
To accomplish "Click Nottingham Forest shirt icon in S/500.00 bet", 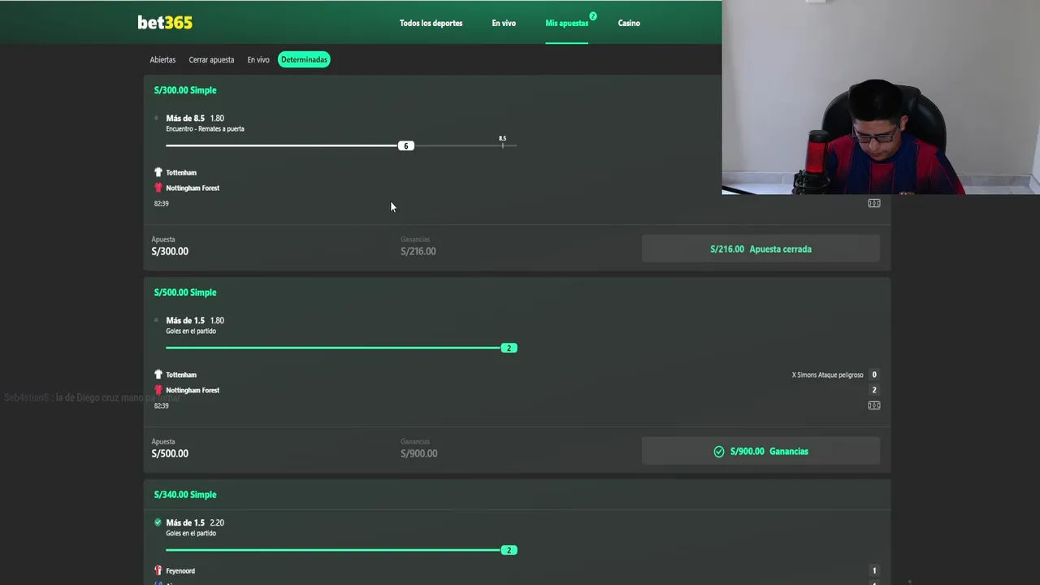I will 158,390.
